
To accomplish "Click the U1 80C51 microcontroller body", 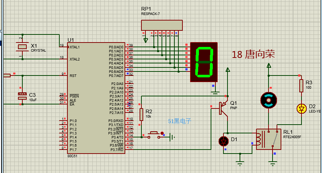I will coord(96,98).
